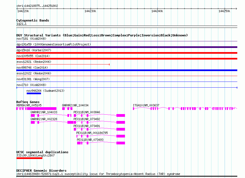This screenshot has width=245, height=178.
Task: Click the dgv191e59 purple inversion bar
Action: (127, 47)
